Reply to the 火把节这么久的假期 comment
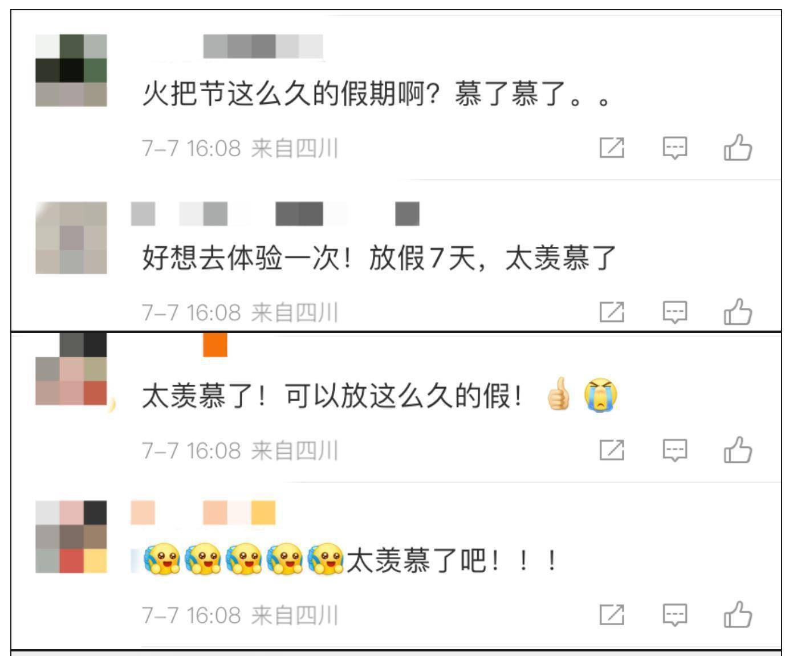The height and width of the screenshot is (656, 789). pos(675,148)
